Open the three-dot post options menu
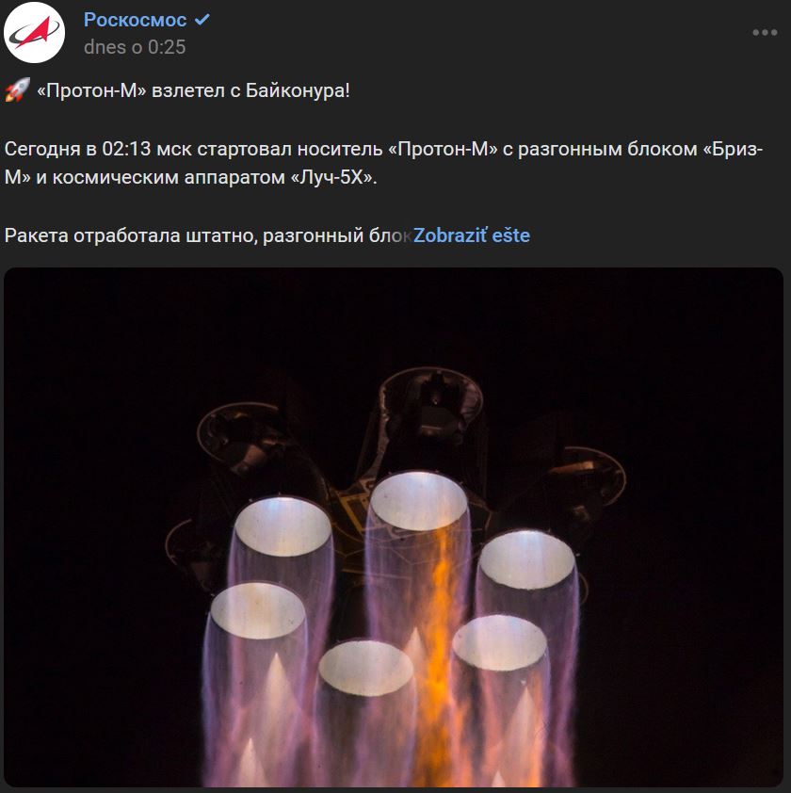 pos(765,33)
